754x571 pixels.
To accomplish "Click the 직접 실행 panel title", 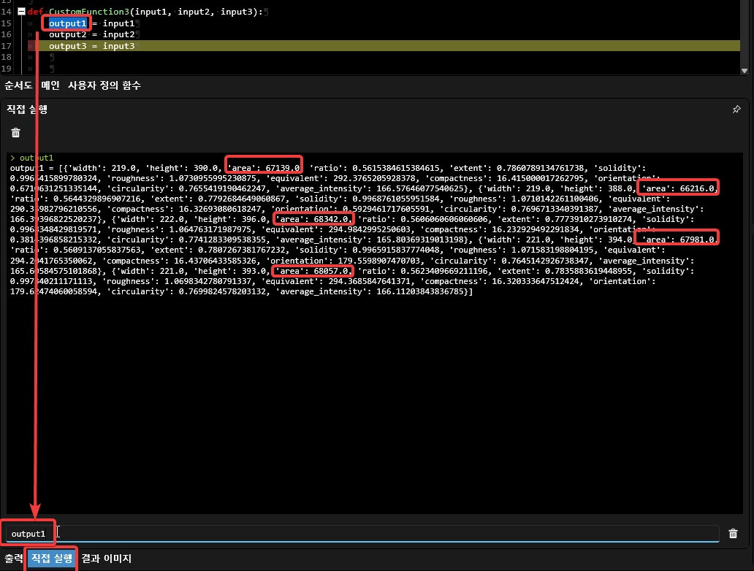I will (27, 110).
